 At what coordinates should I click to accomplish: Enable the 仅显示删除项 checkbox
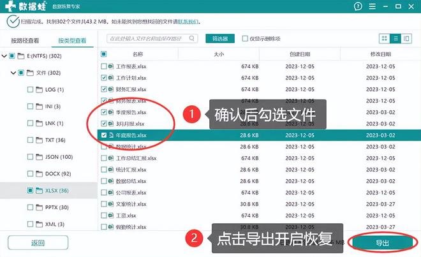coord(245,39)
